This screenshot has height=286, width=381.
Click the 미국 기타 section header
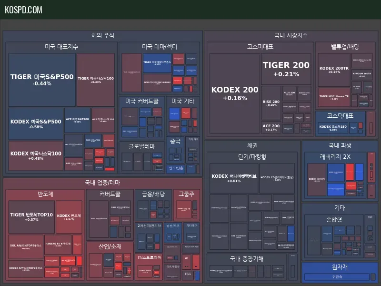[x=183, y=101]
